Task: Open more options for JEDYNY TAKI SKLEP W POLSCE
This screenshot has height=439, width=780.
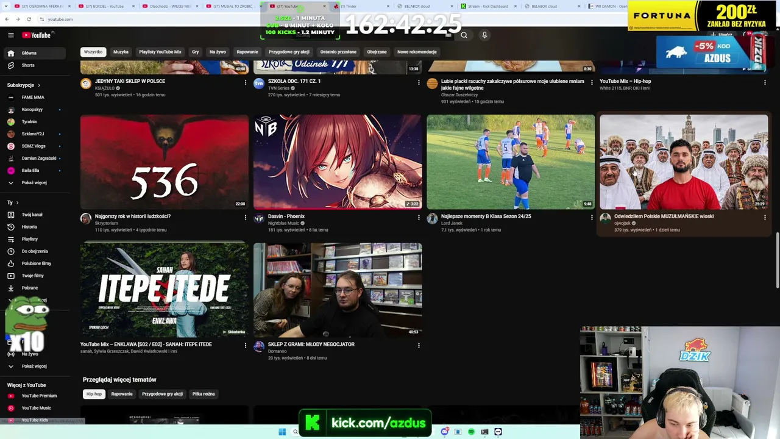Action: coord(246,82)
